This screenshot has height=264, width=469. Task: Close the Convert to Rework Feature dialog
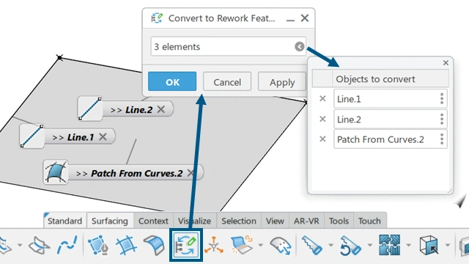(305, 18)
